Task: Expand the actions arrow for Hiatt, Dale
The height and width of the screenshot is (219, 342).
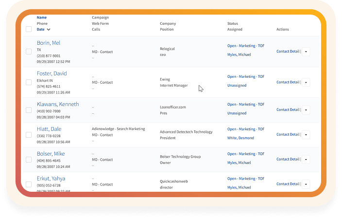Action: 306,135
